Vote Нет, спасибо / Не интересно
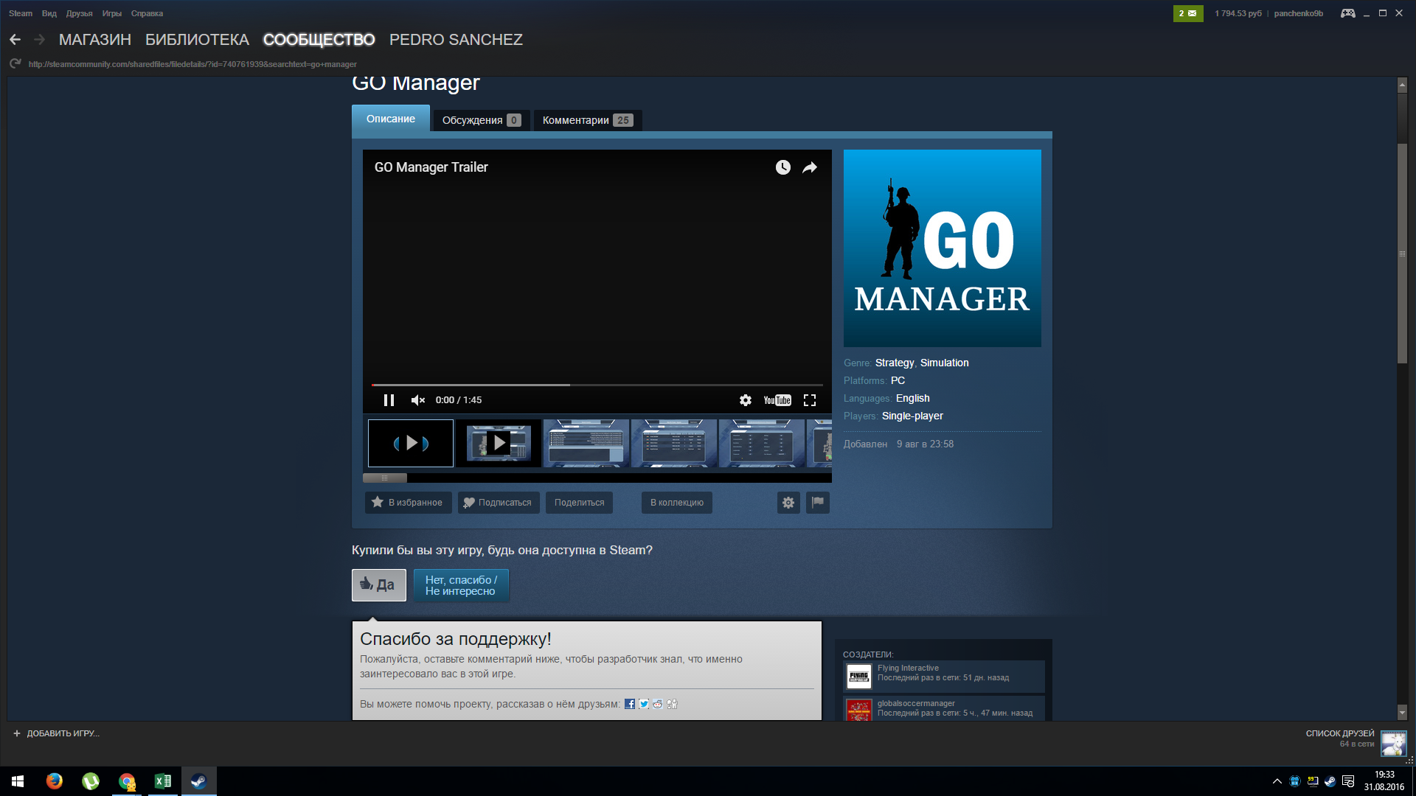Viewport: 1416px width, 796px height. [462, 585]
